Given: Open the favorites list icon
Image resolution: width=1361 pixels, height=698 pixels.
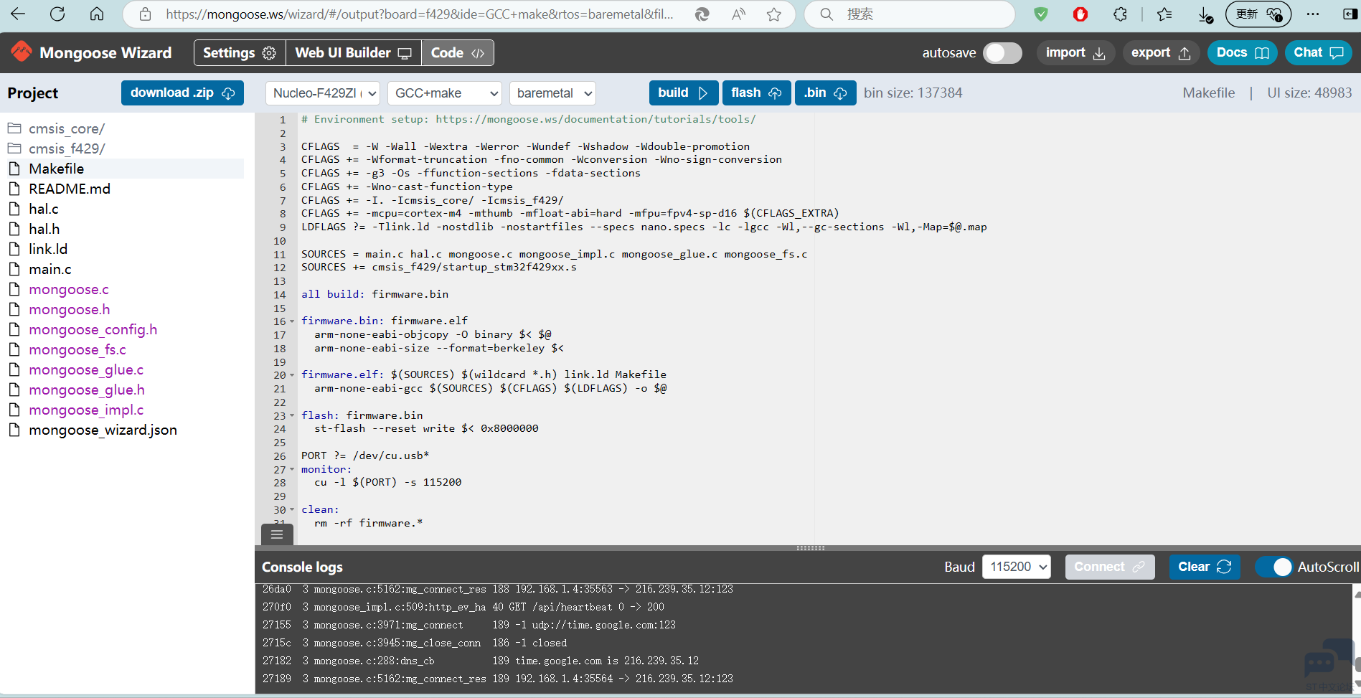Looking at the screenshot, I should coord(1164,14).
